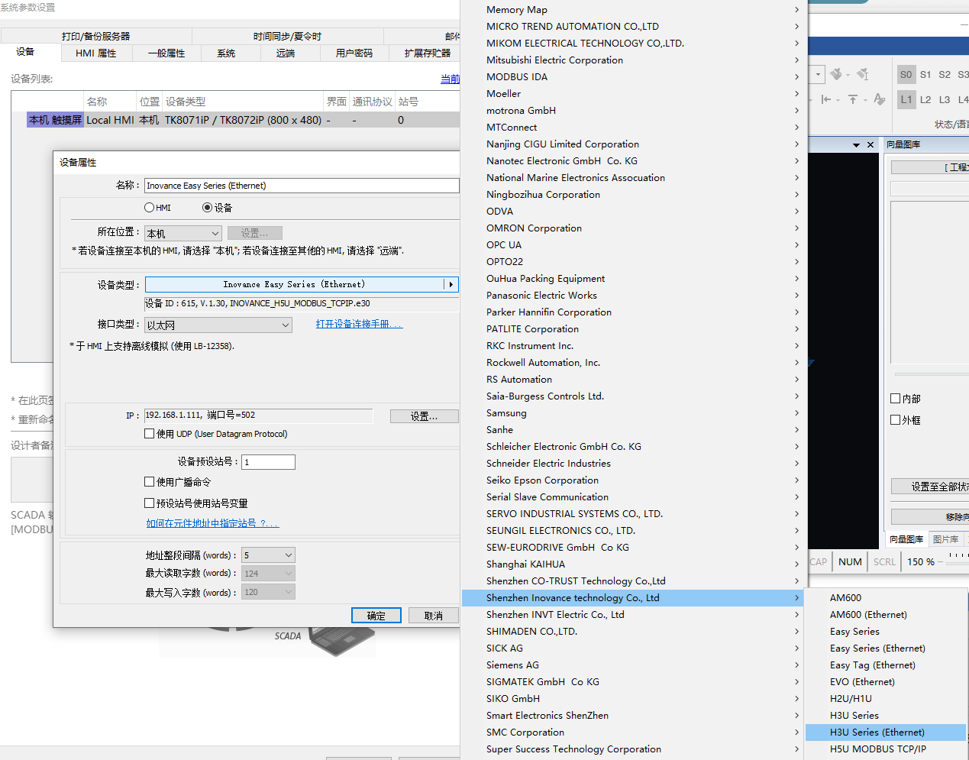This screenshot has height=760, width=969.
Task: Switch to 一般属性 tab
Action: click(166, 53)
